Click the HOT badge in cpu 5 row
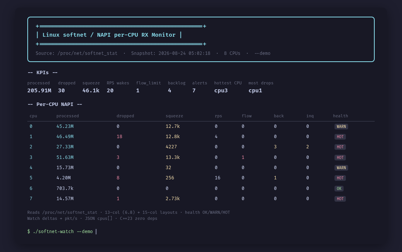 click(340, 178)
